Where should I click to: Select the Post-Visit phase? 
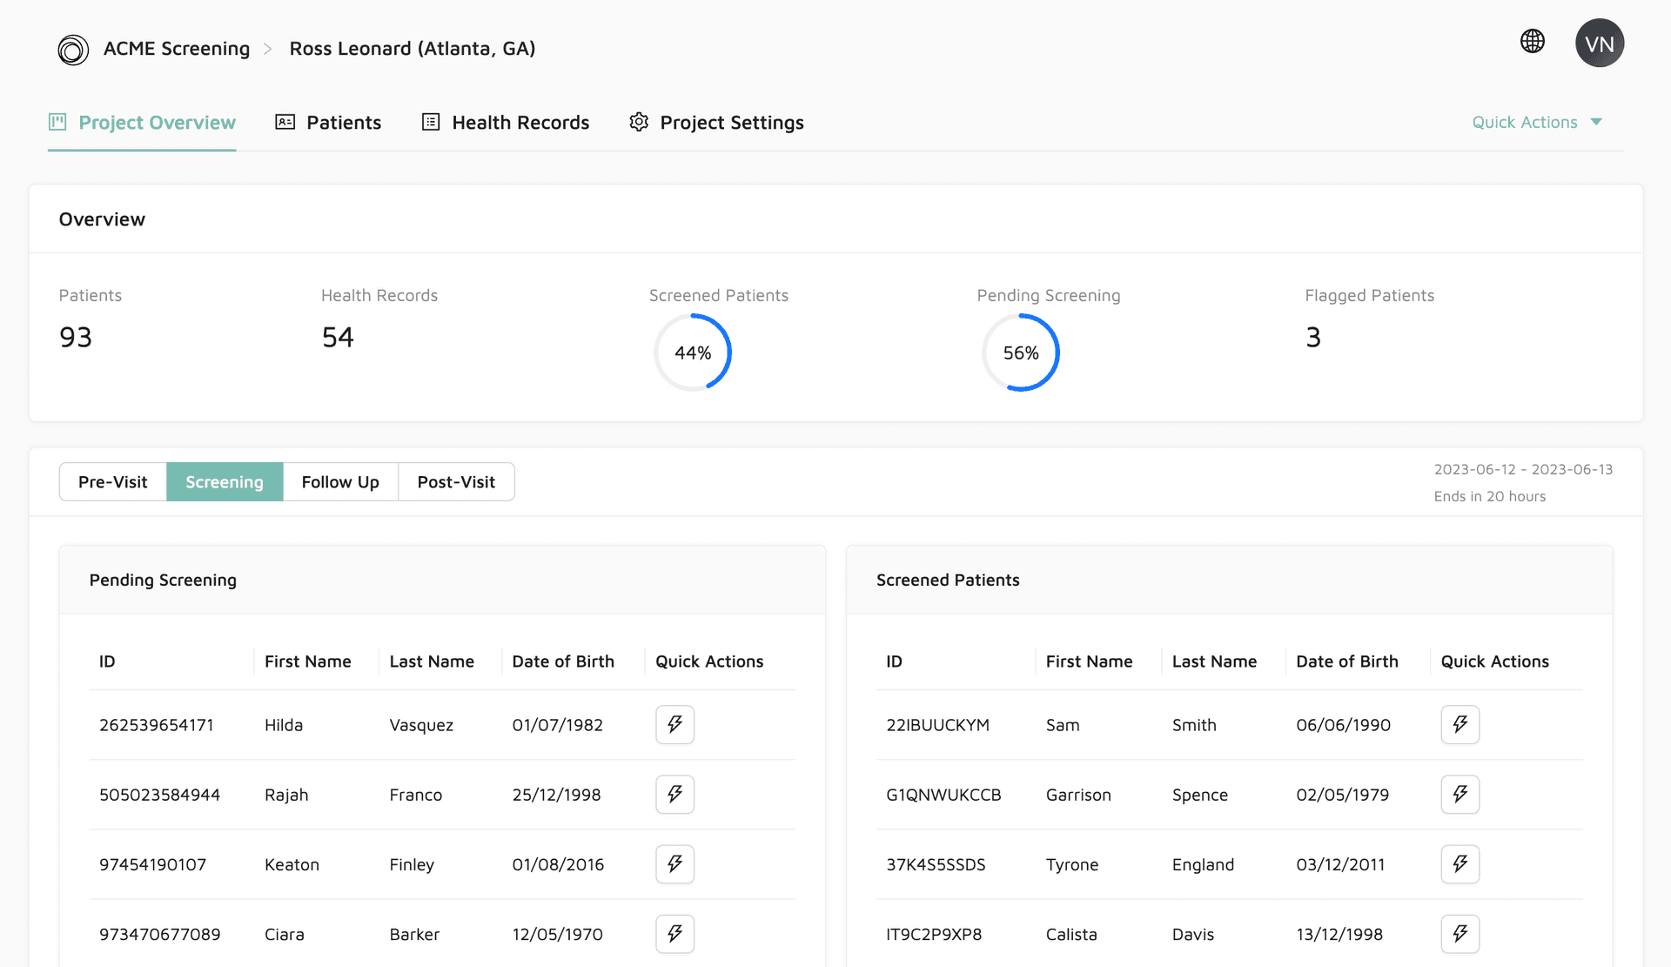coord(456,482)
